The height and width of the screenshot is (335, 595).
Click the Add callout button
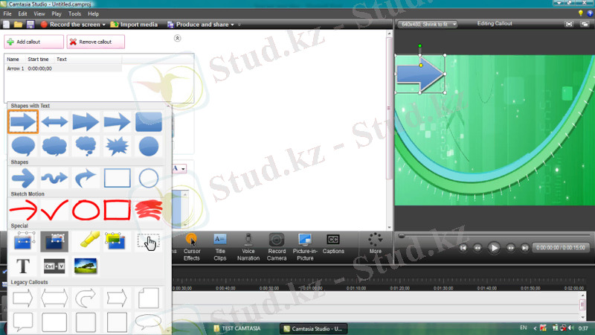[33, 42]
